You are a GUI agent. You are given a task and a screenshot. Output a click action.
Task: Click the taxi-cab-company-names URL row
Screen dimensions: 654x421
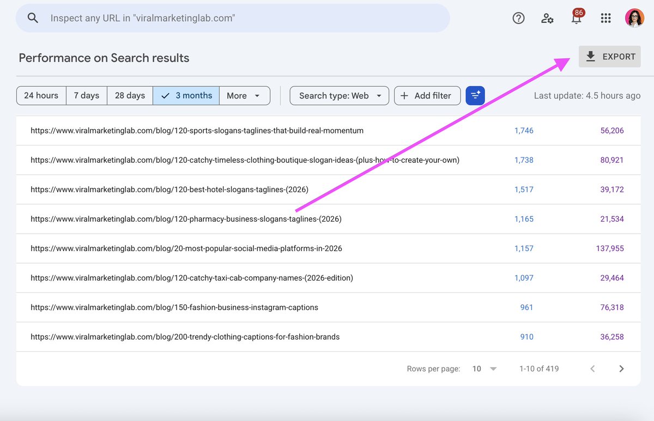tap(329, 278)
